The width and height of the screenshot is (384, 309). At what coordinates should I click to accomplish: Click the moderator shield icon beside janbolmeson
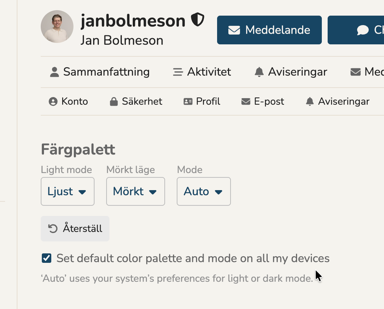pyautogui.click(x=198, y=20)
